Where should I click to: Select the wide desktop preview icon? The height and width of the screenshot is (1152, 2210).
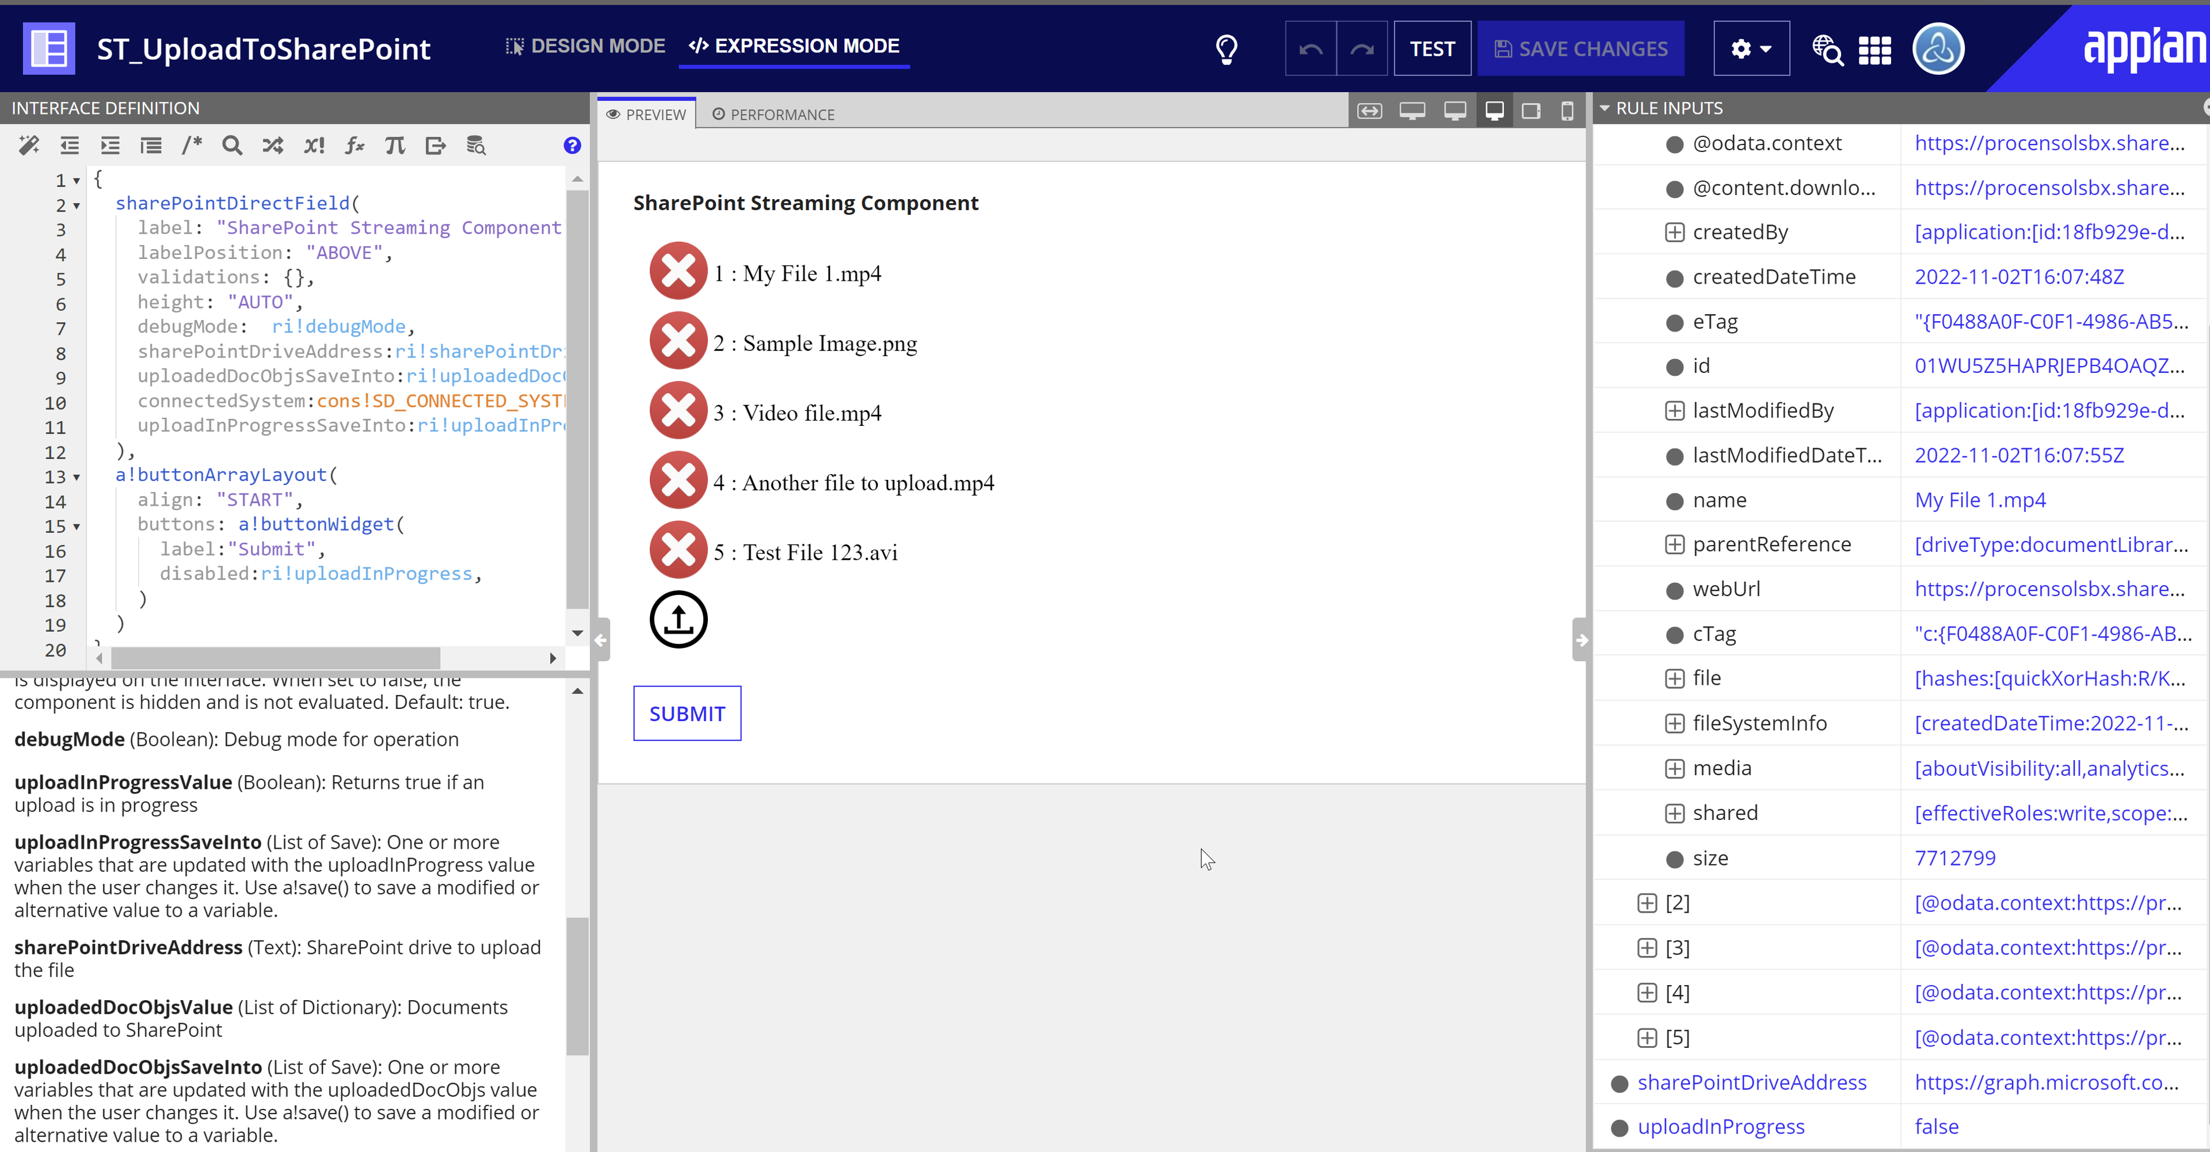point(1412,112)
